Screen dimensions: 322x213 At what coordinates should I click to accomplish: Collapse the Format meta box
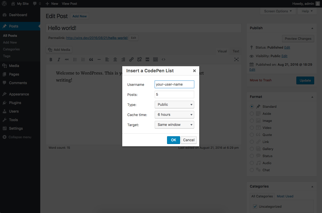coord(312,97)
